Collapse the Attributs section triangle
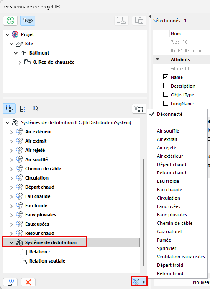The width and height of the screenshot is (210, 289). (x=157, y=59)
